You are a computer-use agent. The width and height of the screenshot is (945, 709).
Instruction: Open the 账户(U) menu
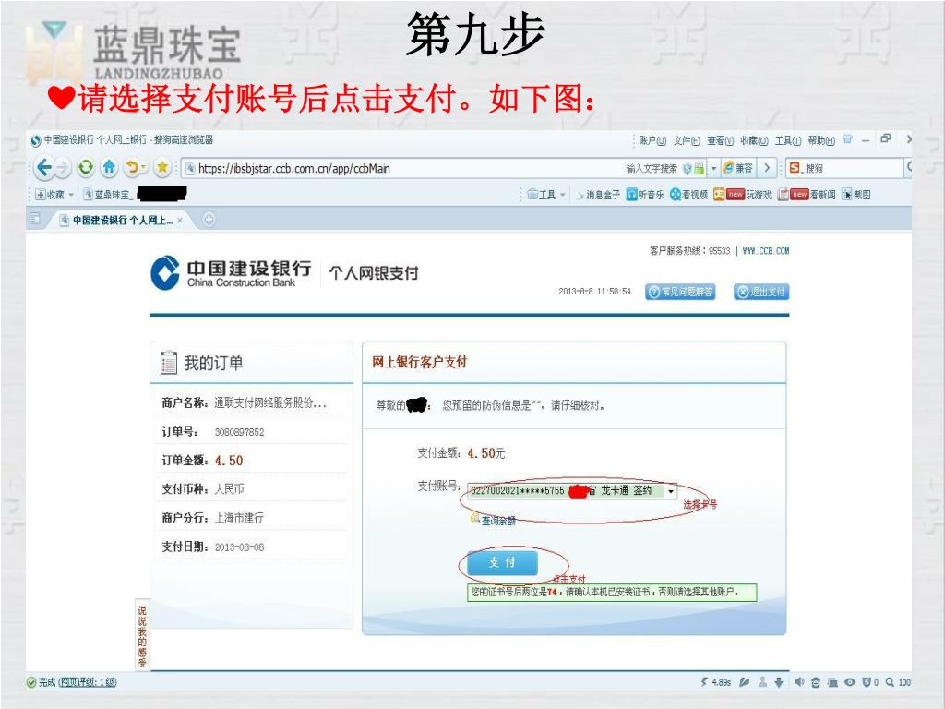point(652,140)
